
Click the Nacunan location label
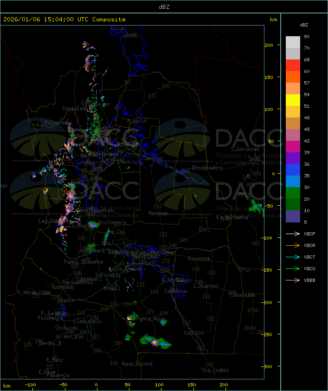[x=158, y=213]
